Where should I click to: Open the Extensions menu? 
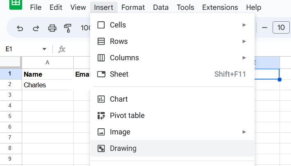coord(220,7)
